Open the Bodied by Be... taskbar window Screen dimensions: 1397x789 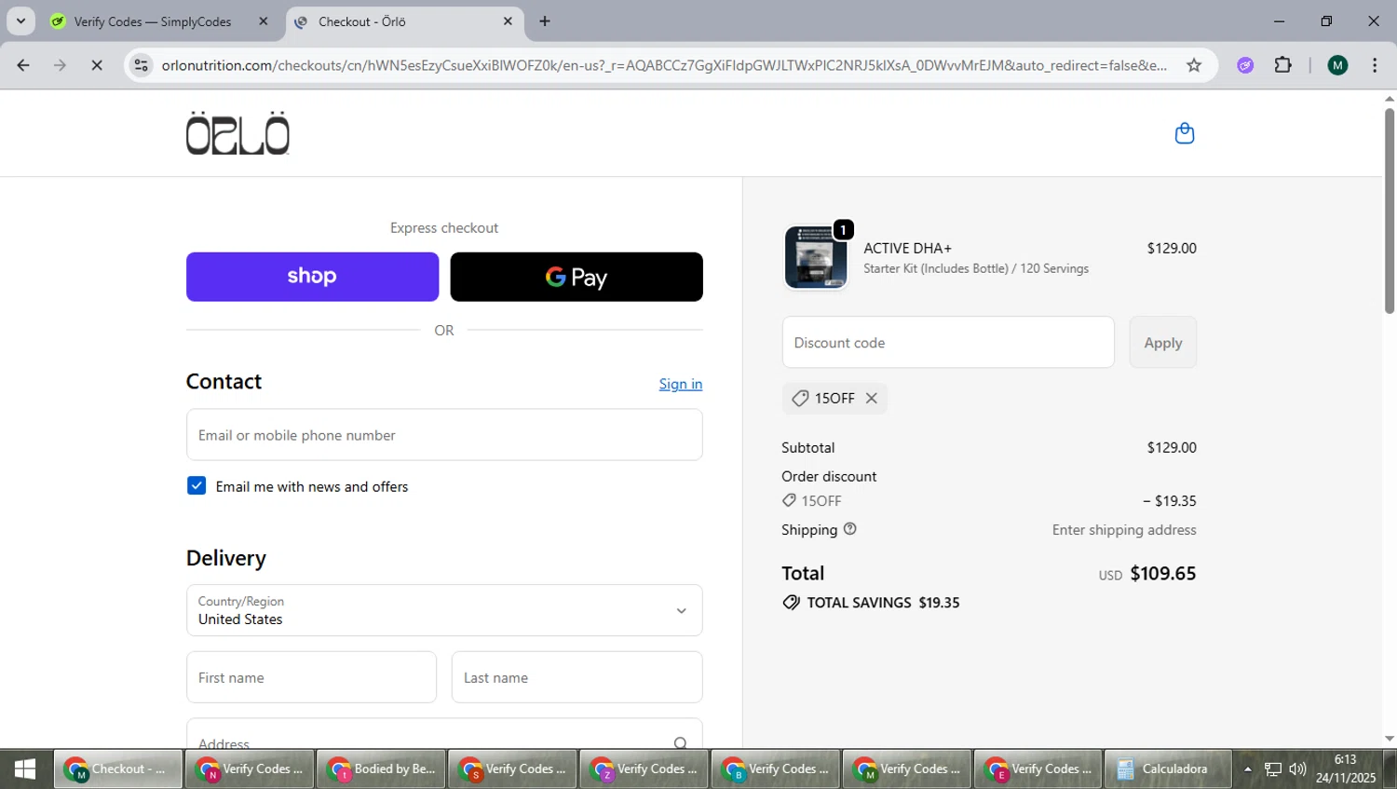tap(381, 769)
